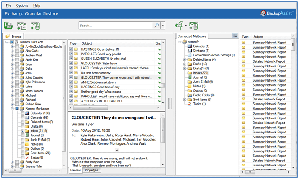Click the message list horizontal scrollbar thumb

pyautogui.click(x=90, y=107)
